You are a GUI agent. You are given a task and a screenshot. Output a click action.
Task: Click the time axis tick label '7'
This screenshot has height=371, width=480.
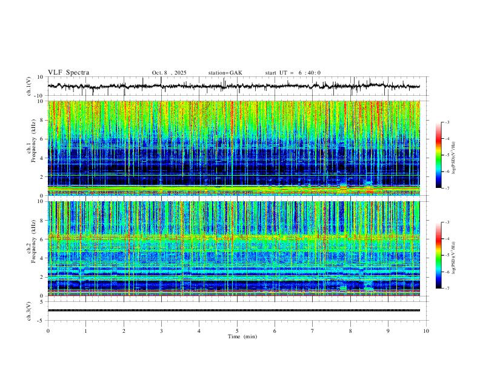313,331
